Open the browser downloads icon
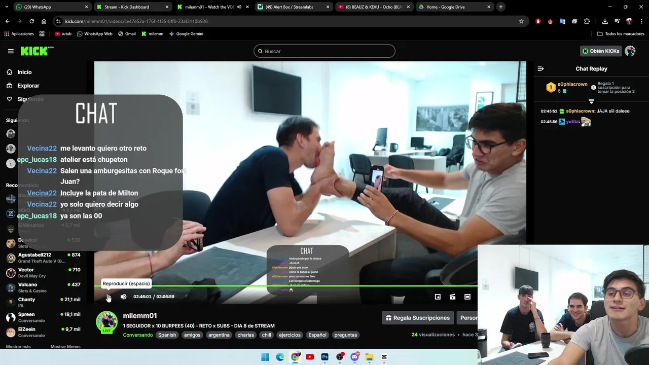 click(605, 21)
